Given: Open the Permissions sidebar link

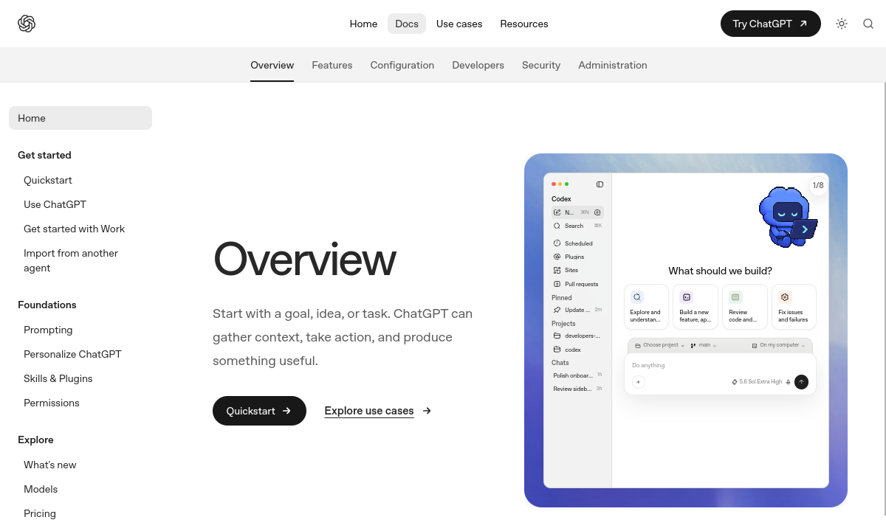Looking at the screenshot, I should pos(52,403).
